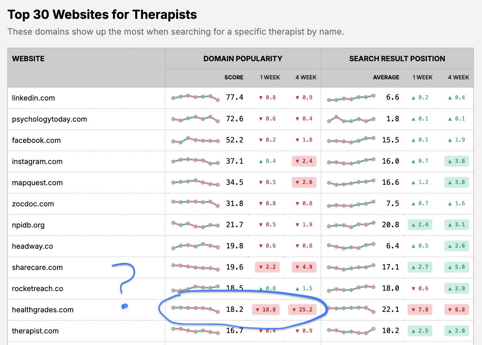
Task: Sort by the SCORE column header
Action: pyautogui.click(x=234, y=77)
